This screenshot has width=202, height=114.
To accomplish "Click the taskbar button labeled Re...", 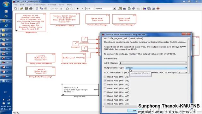I will tap(6, 76).
